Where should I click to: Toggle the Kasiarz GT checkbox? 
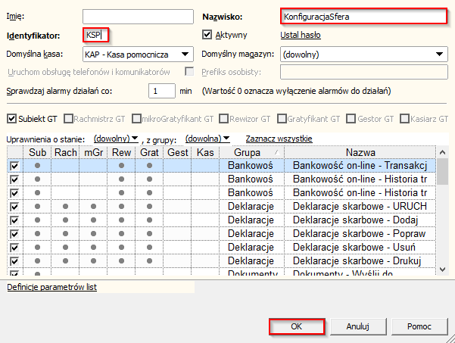[x=404, y=119]
